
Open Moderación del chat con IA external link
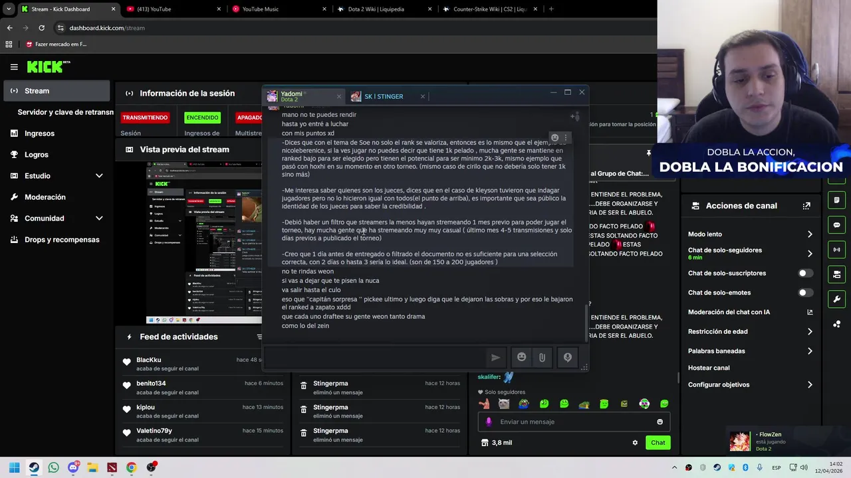click(x=810, y=312)
